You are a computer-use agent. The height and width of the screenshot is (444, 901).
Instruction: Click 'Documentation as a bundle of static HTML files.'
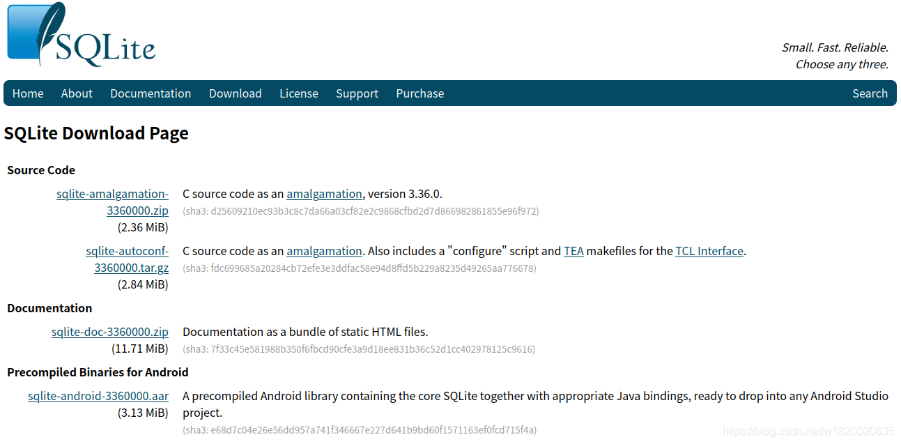[x=305, y=332]
